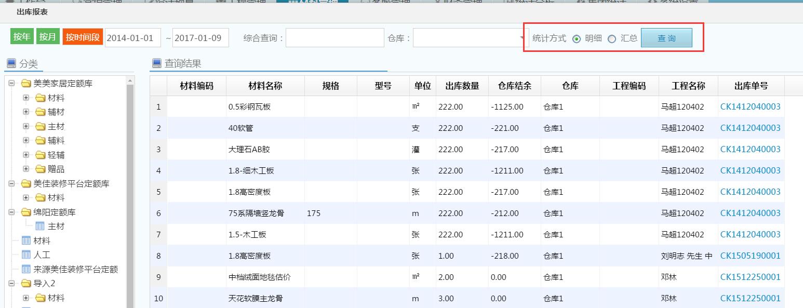Click the 导入2 folder icon
The image size is (803, 308).
click(x=26, y=284)
